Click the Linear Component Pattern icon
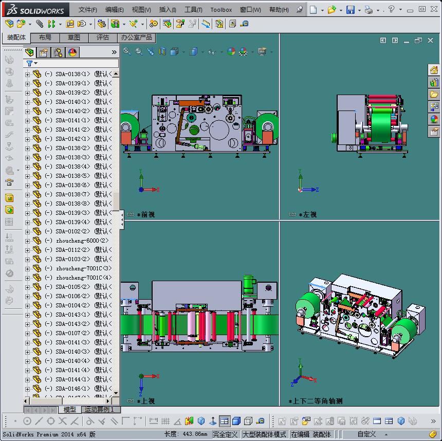This screenshot has width=442, height=441. pyautogui.click(x=51, y=24)
